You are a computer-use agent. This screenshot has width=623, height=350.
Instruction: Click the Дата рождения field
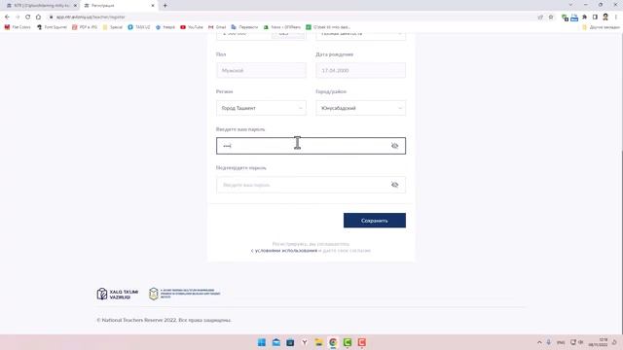coord(361,70)
